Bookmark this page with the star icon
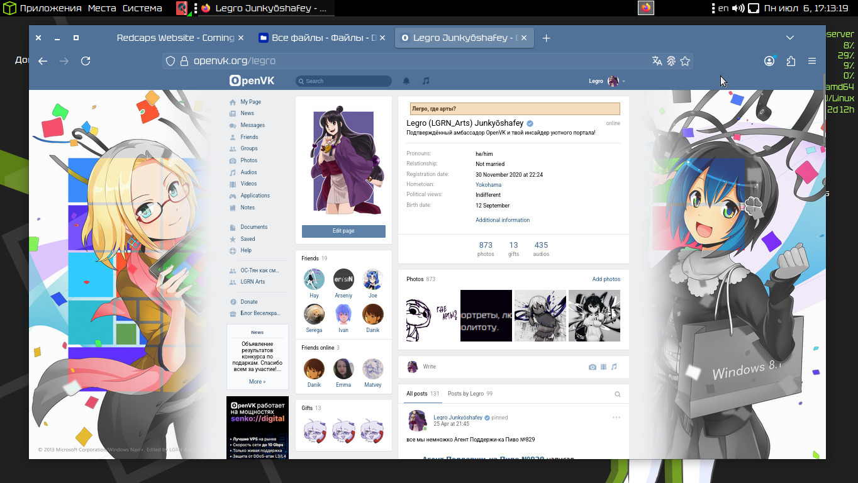Screen dimensions: 858x483 (685, 61)
